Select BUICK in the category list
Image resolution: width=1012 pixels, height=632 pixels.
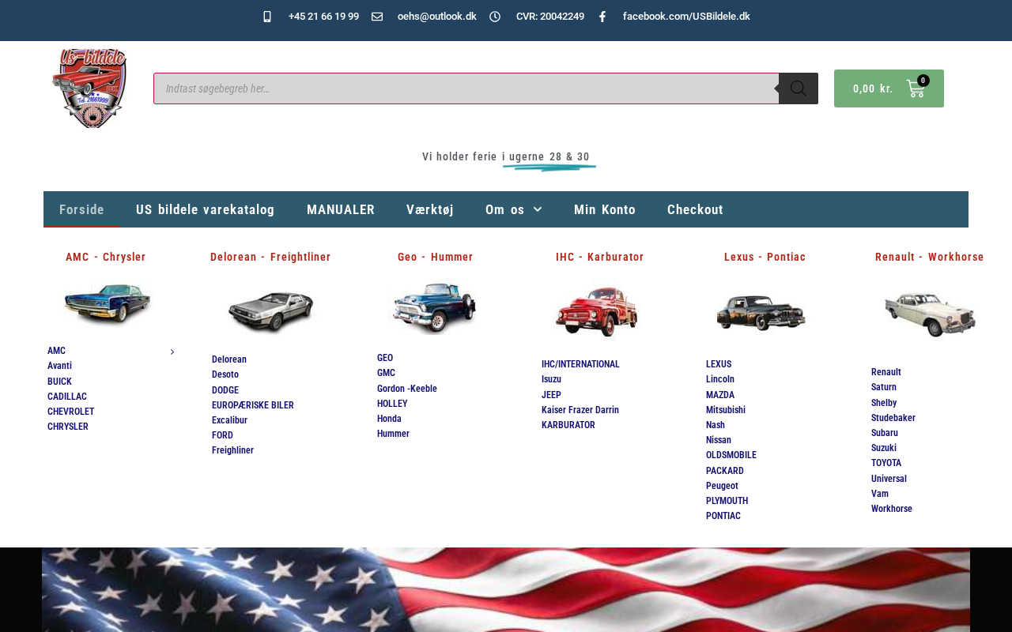(59, 382)
